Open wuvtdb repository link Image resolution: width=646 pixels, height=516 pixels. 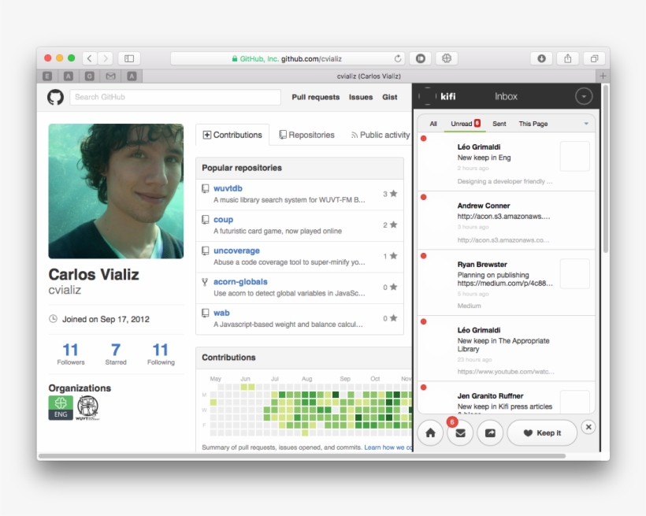pos(228,188)
